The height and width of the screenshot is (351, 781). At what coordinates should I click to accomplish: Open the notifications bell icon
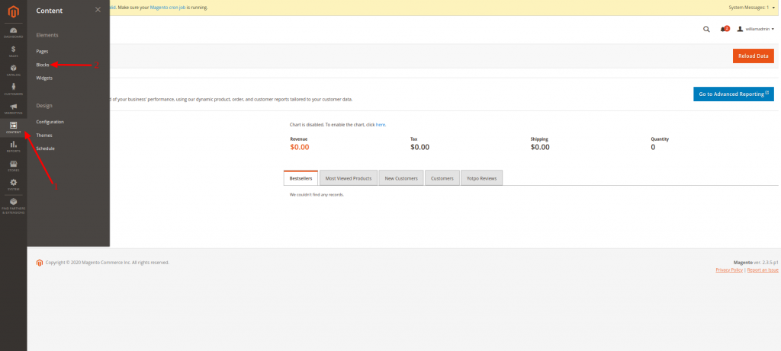click(x=724, y=29)
